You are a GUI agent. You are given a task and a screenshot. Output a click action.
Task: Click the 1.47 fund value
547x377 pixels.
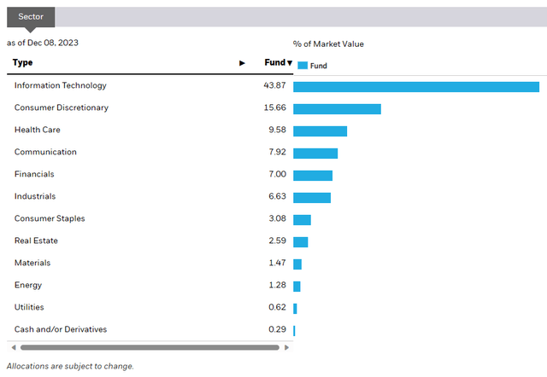pos(277,263)
